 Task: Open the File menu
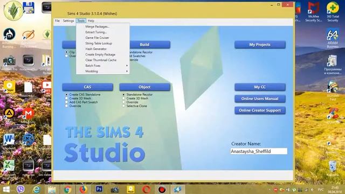coord(57,20)
